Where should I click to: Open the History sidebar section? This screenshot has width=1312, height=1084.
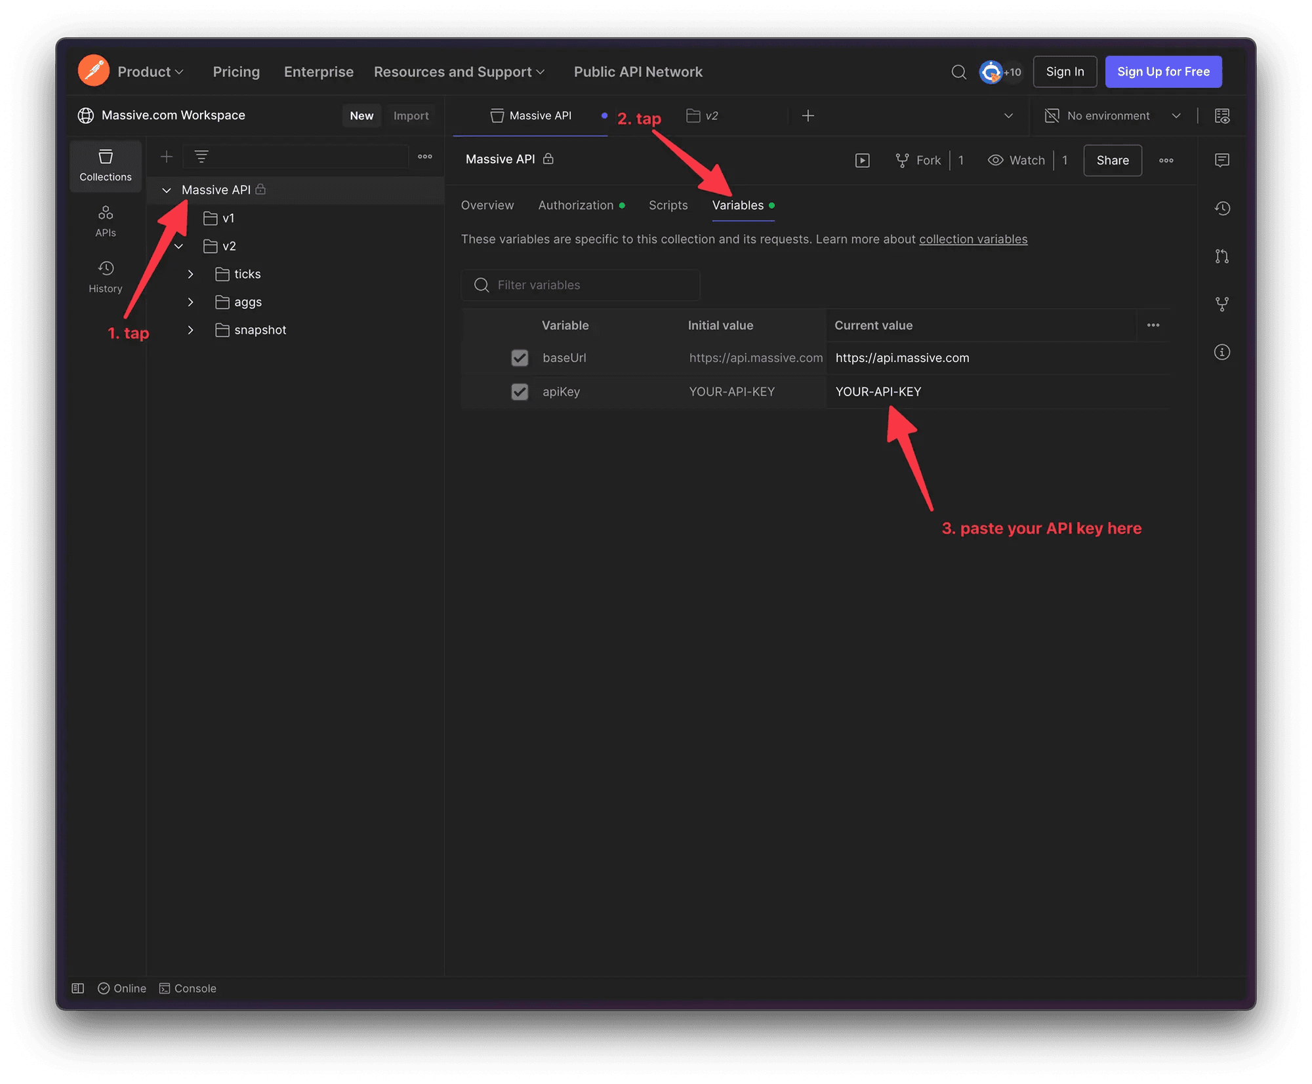click(105, 277)
